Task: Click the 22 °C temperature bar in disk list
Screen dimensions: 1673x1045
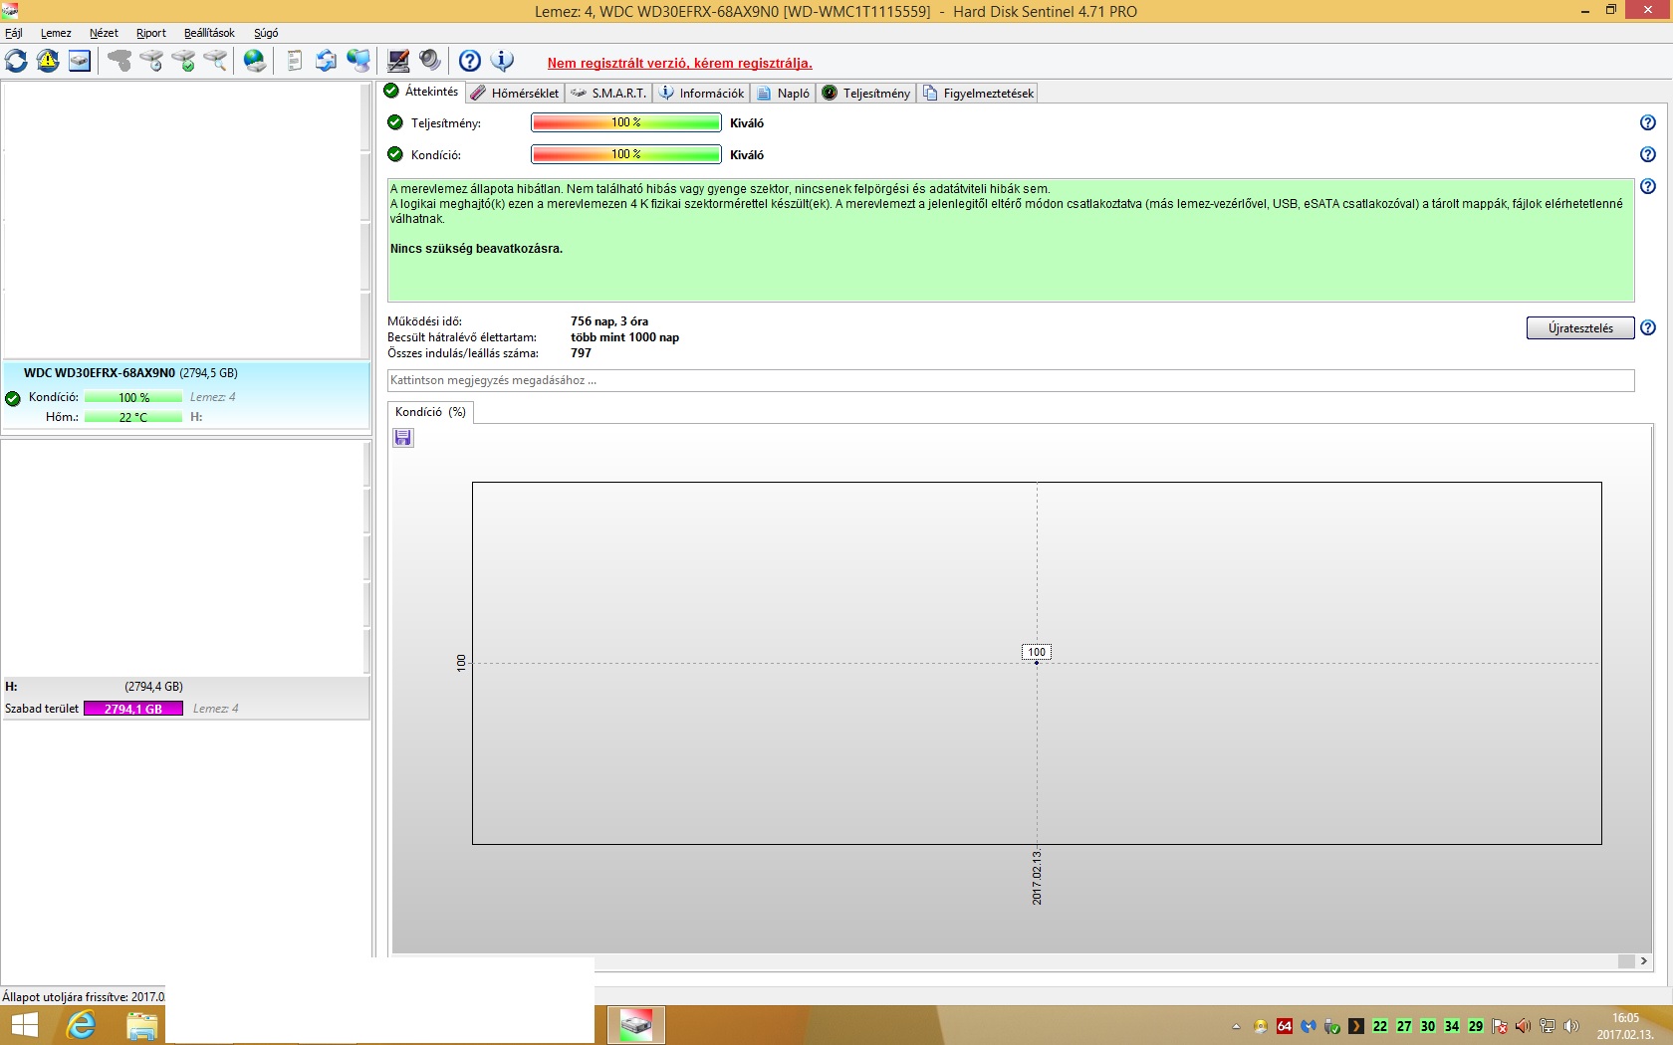Action: point(133,417)
